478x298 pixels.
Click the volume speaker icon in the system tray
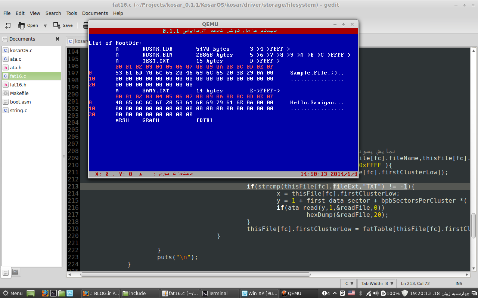376,293
